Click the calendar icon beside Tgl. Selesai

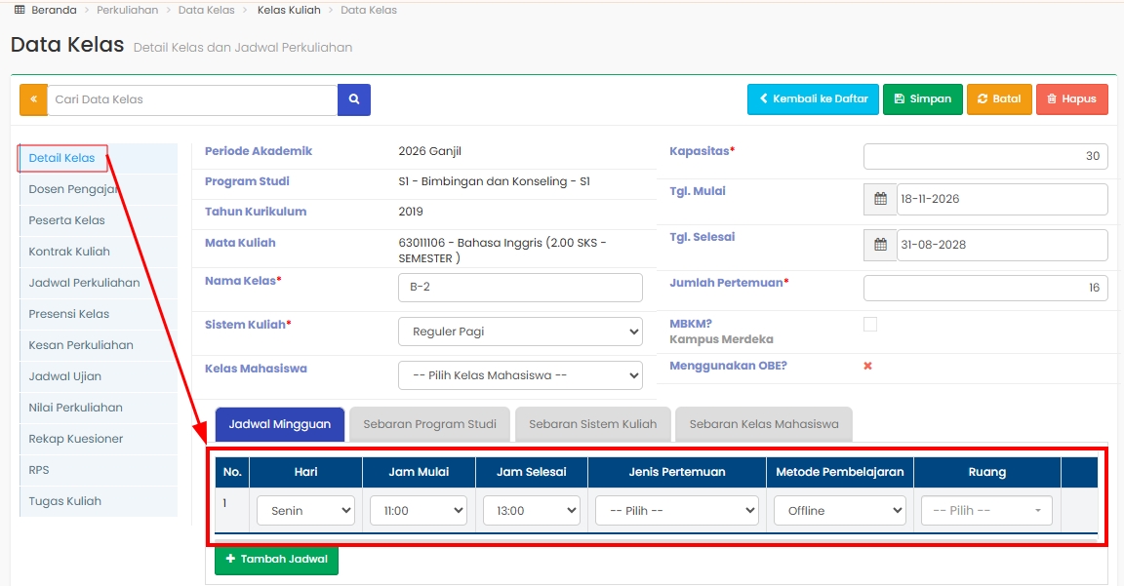tap(880, 245)
